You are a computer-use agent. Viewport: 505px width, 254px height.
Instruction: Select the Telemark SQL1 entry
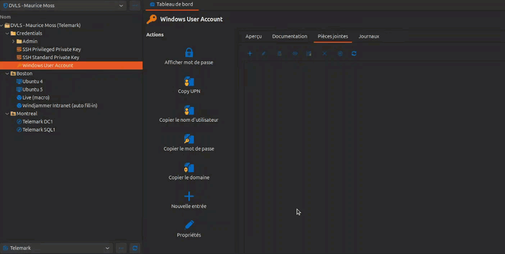38,130
